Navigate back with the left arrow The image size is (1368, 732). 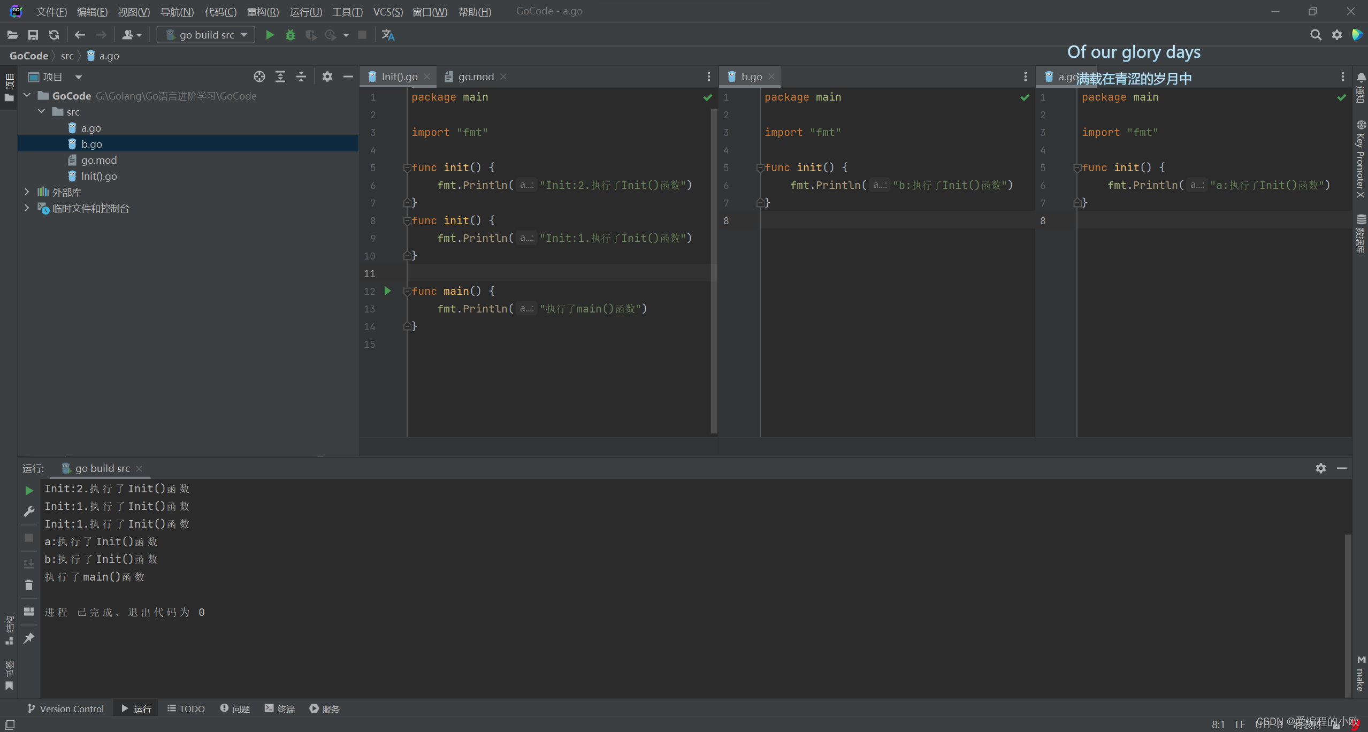(80, 35)
